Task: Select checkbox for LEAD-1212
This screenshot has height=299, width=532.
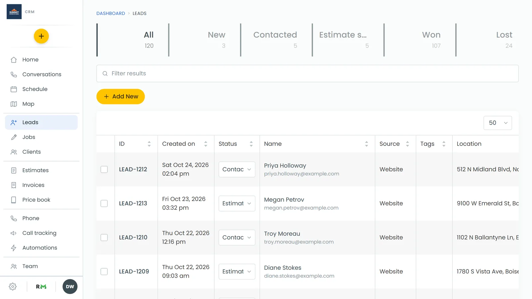Action: coord(104,169)
